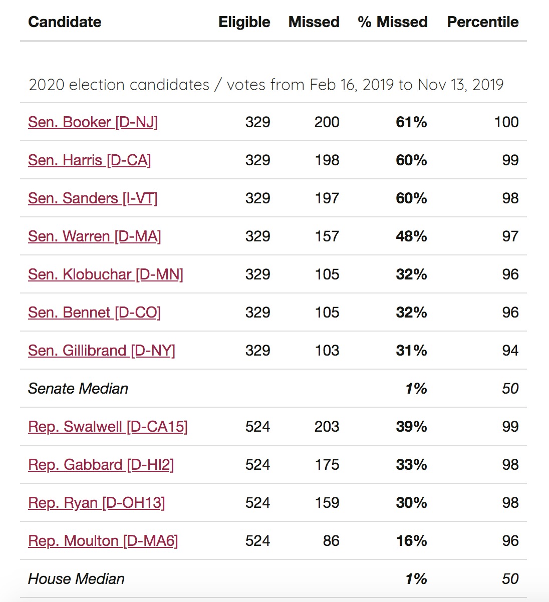
Task: Open Sen. Bennet [D-CO] profile
Action: click(x=94, y=312)
